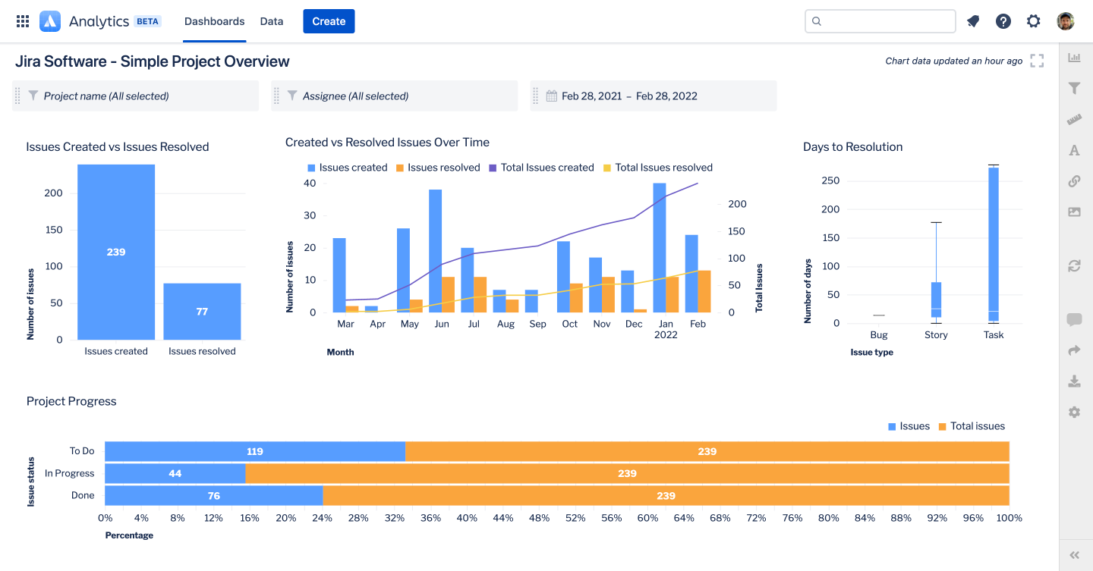The height and width of the screenshot is (571, 1093).
Task: Expand the dashboard to fullscreen
Action: click(1037, 61)
